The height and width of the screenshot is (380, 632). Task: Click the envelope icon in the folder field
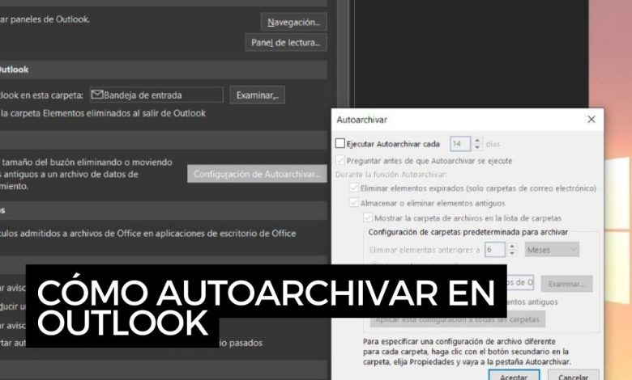pos(97,95)
